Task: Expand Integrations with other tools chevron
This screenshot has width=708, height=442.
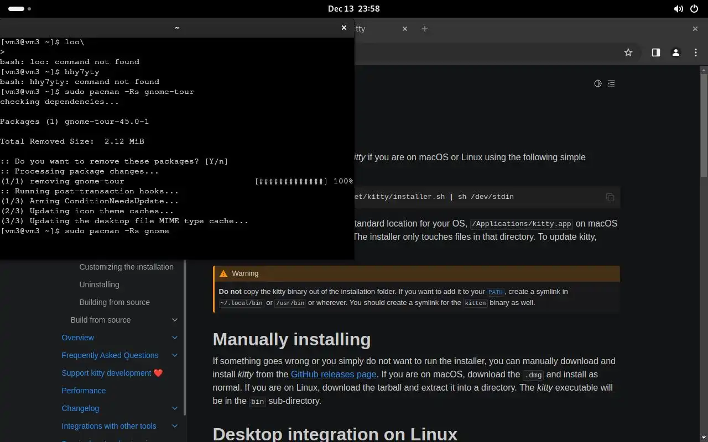Action: [175, 426]
